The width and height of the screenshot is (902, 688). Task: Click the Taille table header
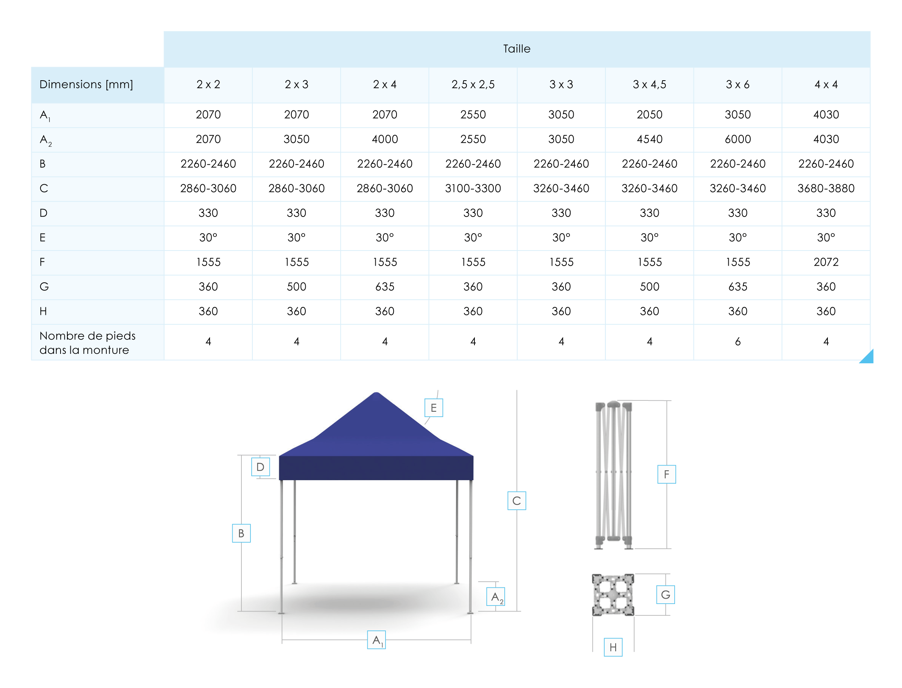point(516,49)
